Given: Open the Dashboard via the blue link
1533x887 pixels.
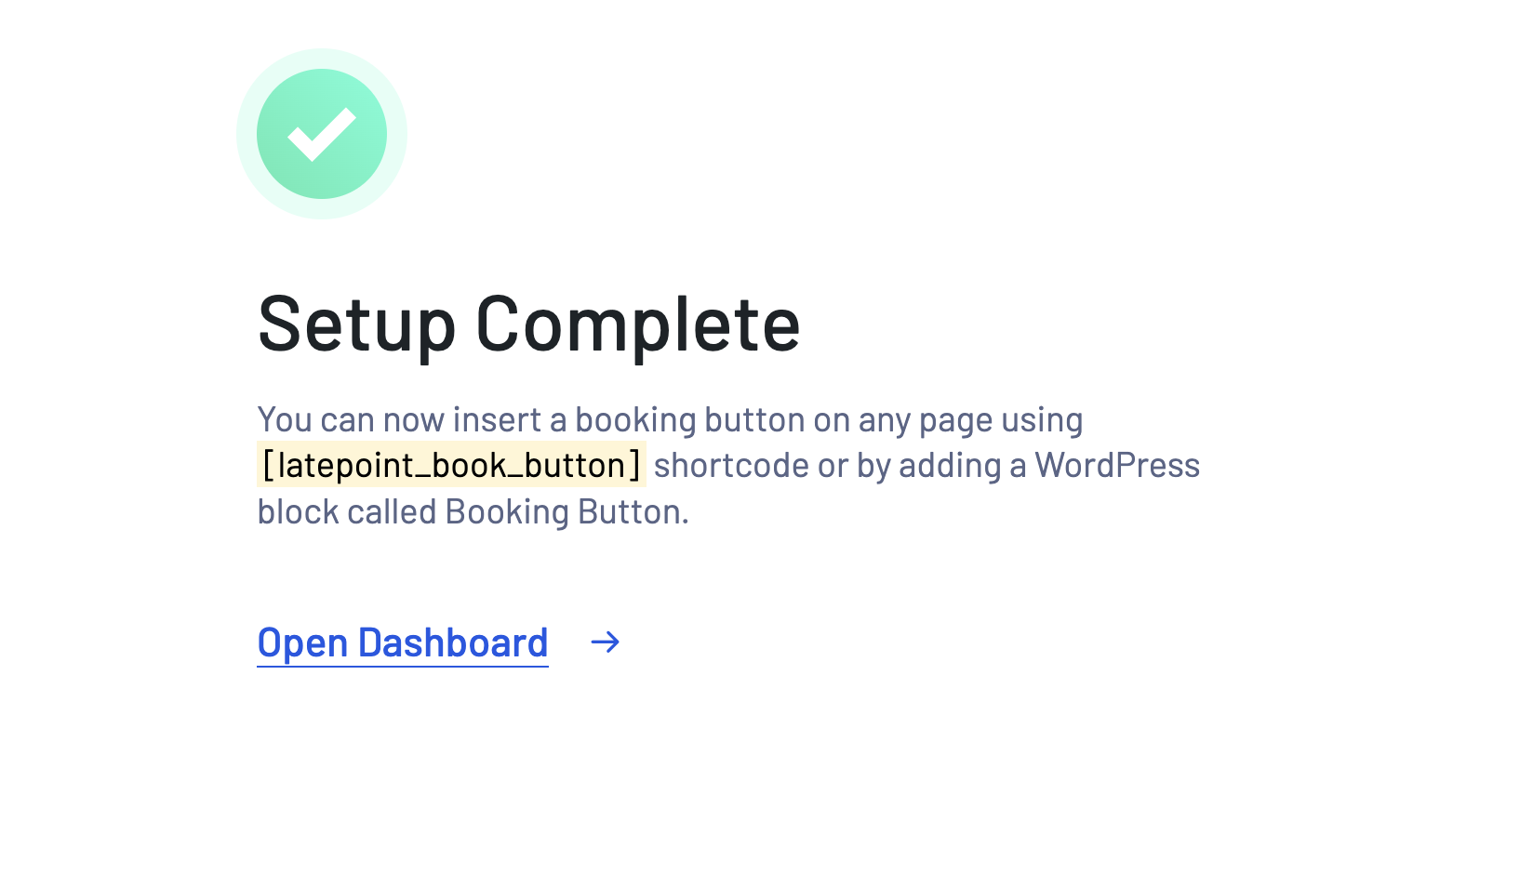Looking at the screenshot, I should point(403,643).
